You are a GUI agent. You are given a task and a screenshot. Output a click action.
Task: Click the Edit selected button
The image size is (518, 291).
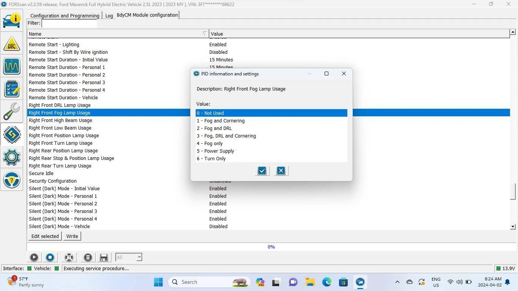pos(45,236)
